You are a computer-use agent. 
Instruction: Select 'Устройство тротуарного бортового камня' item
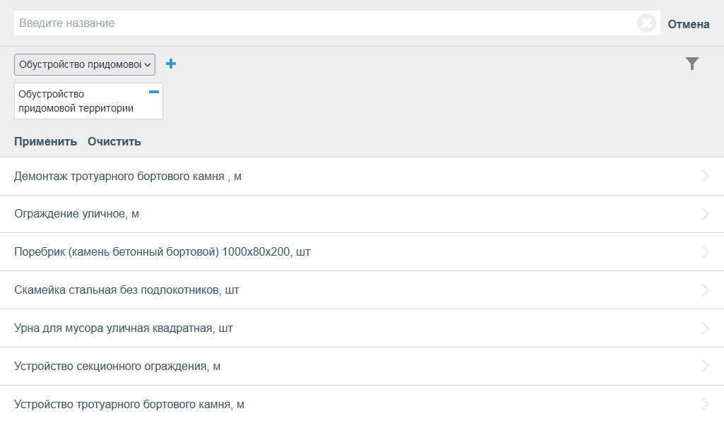[129, 405]
